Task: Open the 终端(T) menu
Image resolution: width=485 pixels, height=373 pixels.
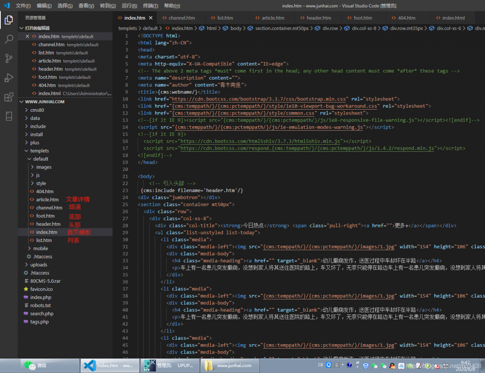Action: 150,6
